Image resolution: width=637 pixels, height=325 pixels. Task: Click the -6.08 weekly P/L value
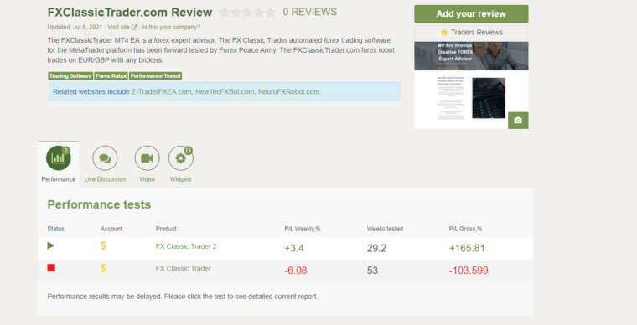296,271
